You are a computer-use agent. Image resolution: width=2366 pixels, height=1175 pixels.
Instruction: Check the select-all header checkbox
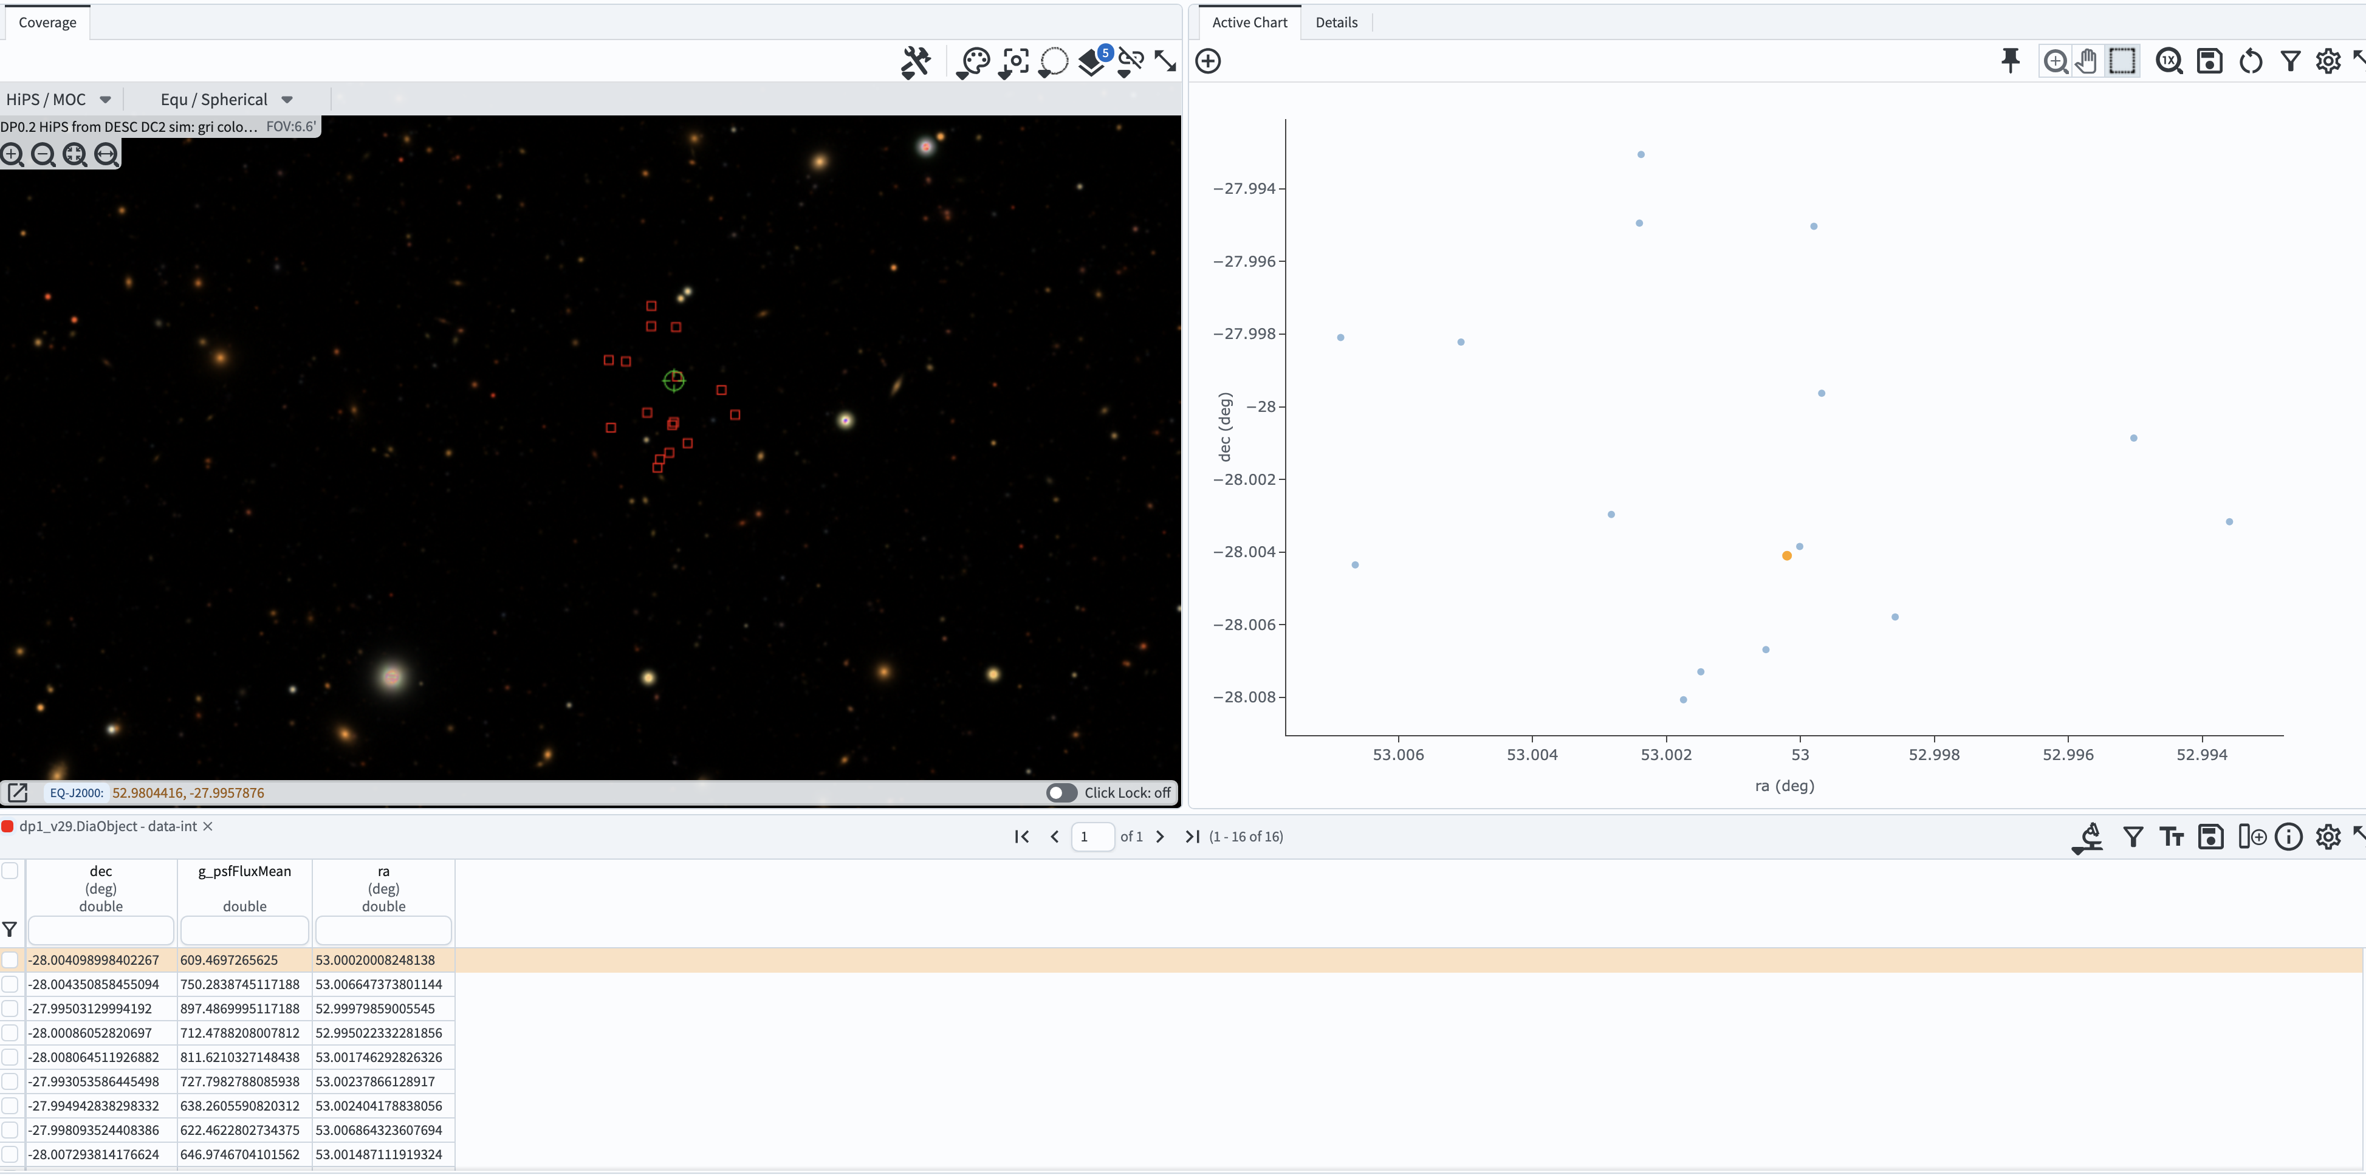[10, 870]
